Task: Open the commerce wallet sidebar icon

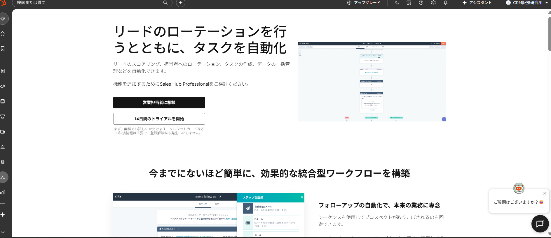Action: pos(3,132)
